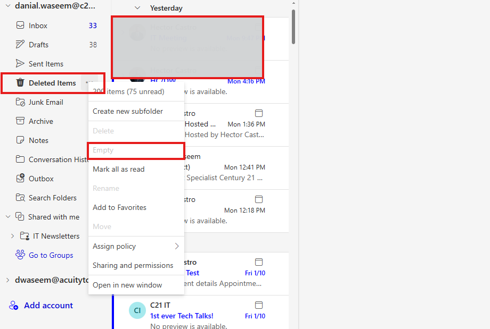Click the Drafts pencil icon
The height and width of the screenshot is (329, 490).
20,45
